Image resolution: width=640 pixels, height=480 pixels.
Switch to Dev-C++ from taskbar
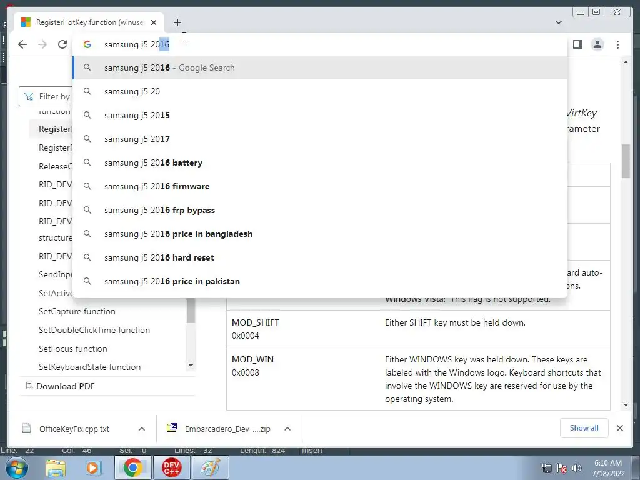(x=172, y=467)
